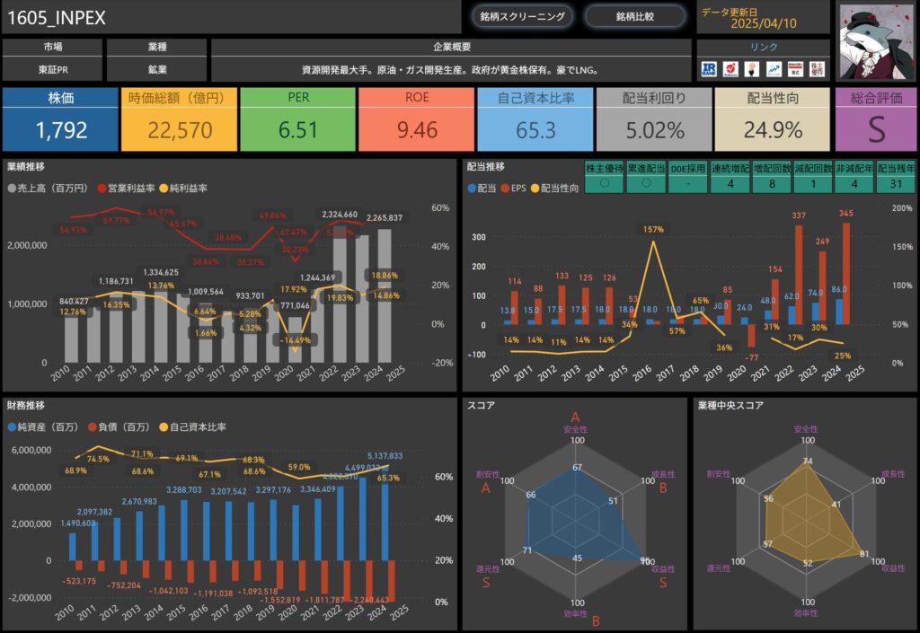Click the 1605_INPEX title

(x=57, y=18)
